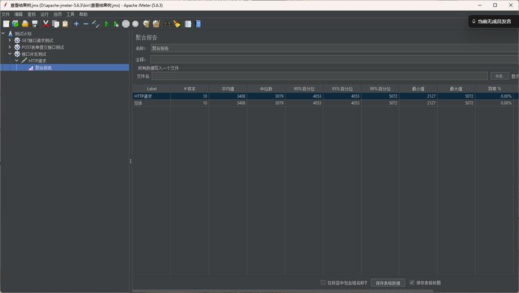The width and height of the screenshot is (519, 293).
Task: Click the blue plus Expand All icon
Action: [76, 24]
